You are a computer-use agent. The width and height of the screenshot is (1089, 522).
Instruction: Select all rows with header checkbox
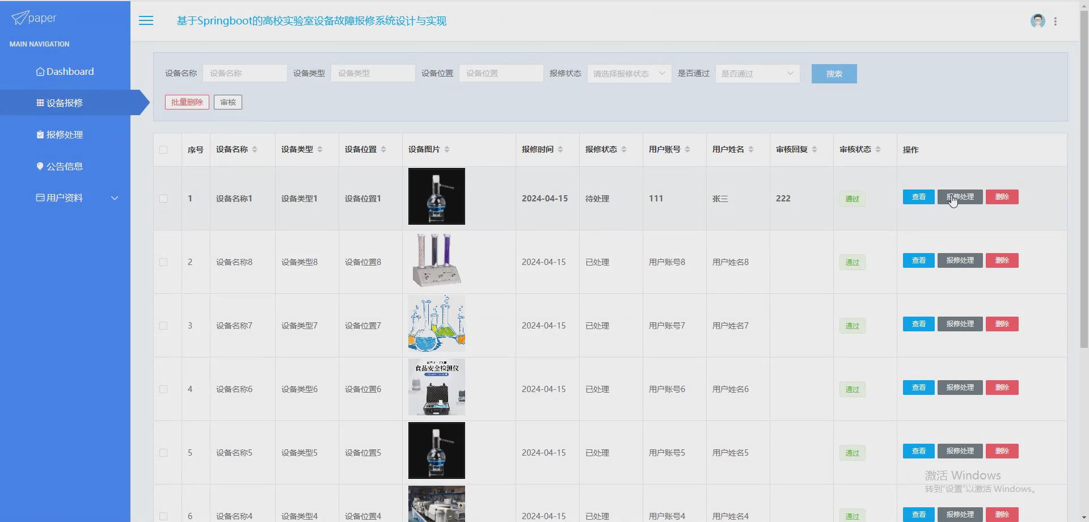[x=163, y=150]
